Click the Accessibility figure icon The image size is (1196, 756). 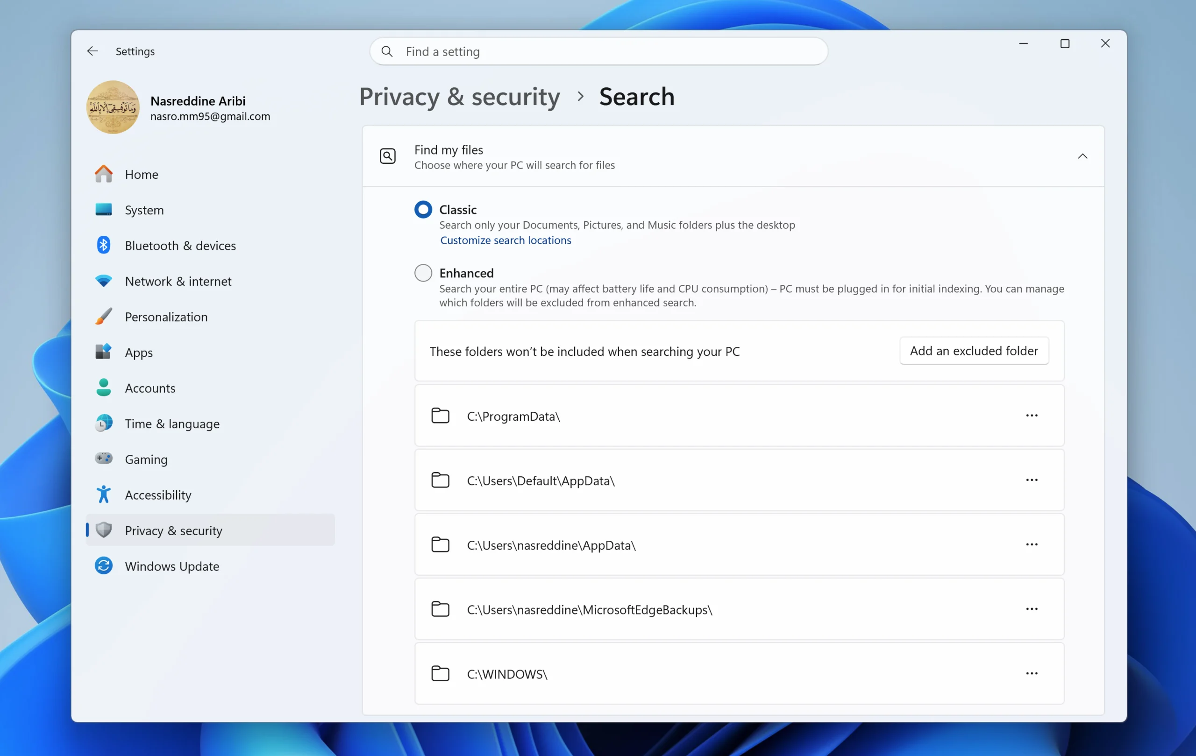coord(103,495)
